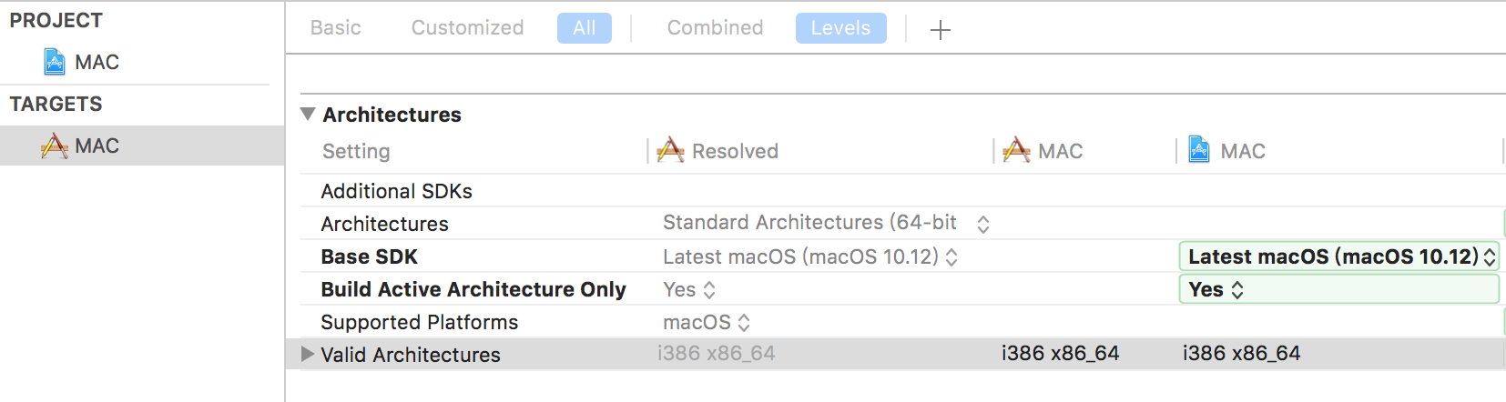This screenshot has width=1506, height=402.
Task: Open the project-level Base SDK dropdown
Action: [x=1338, y=257]
